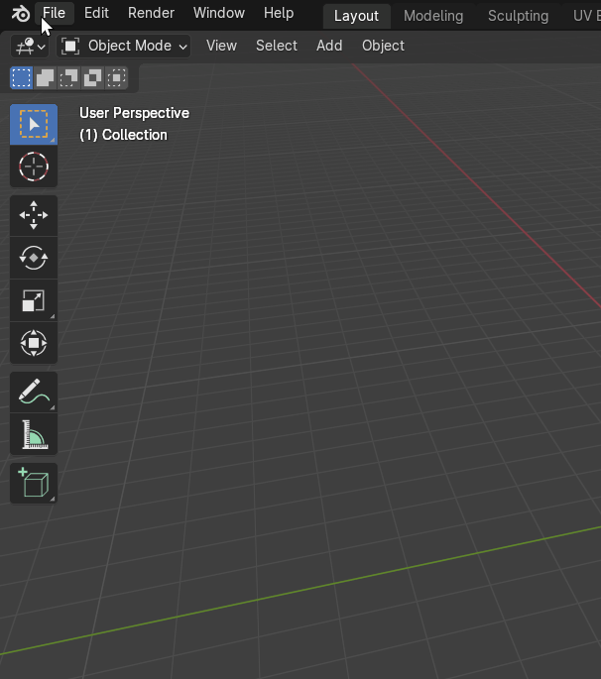The image size is (601, 679).
Task: Set selection mode to extend
Action: (x=45, y=78)
